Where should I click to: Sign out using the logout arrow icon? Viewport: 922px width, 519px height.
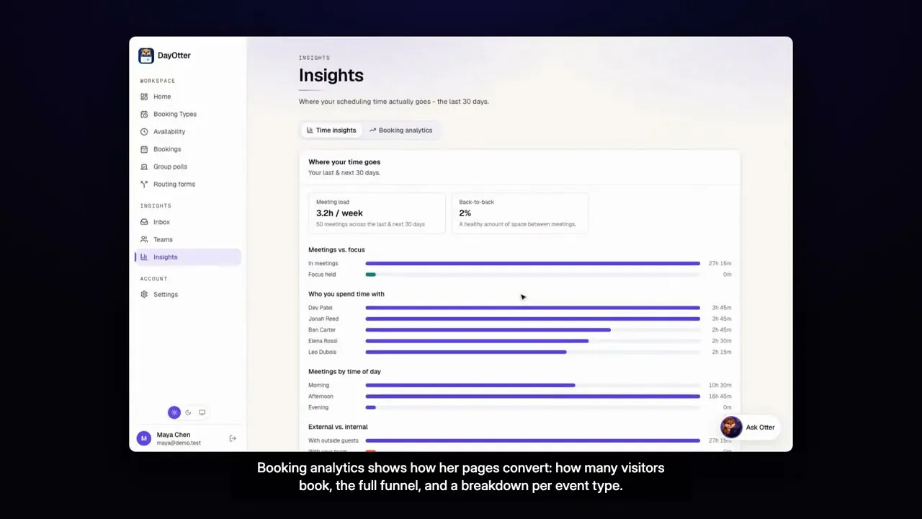233,438
